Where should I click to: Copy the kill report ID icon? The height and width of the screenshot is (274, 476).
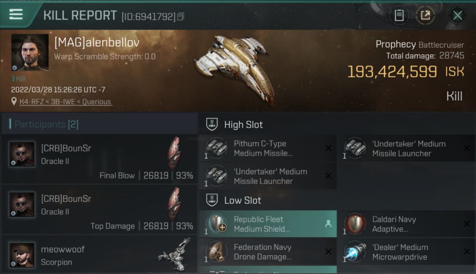pos(181,16)
